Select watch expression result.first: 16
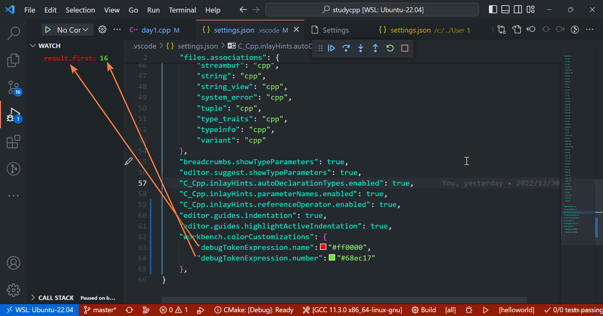 (76, 58)
